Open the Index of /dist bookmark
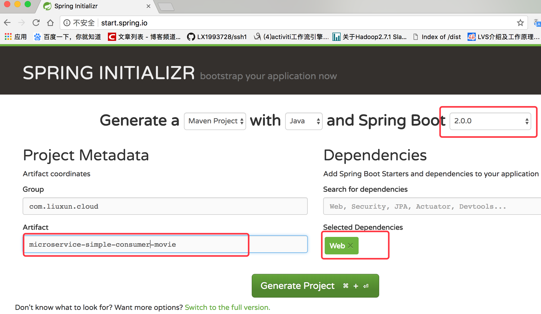The height and width of the screenshot is (314, 541). [437, 37]
